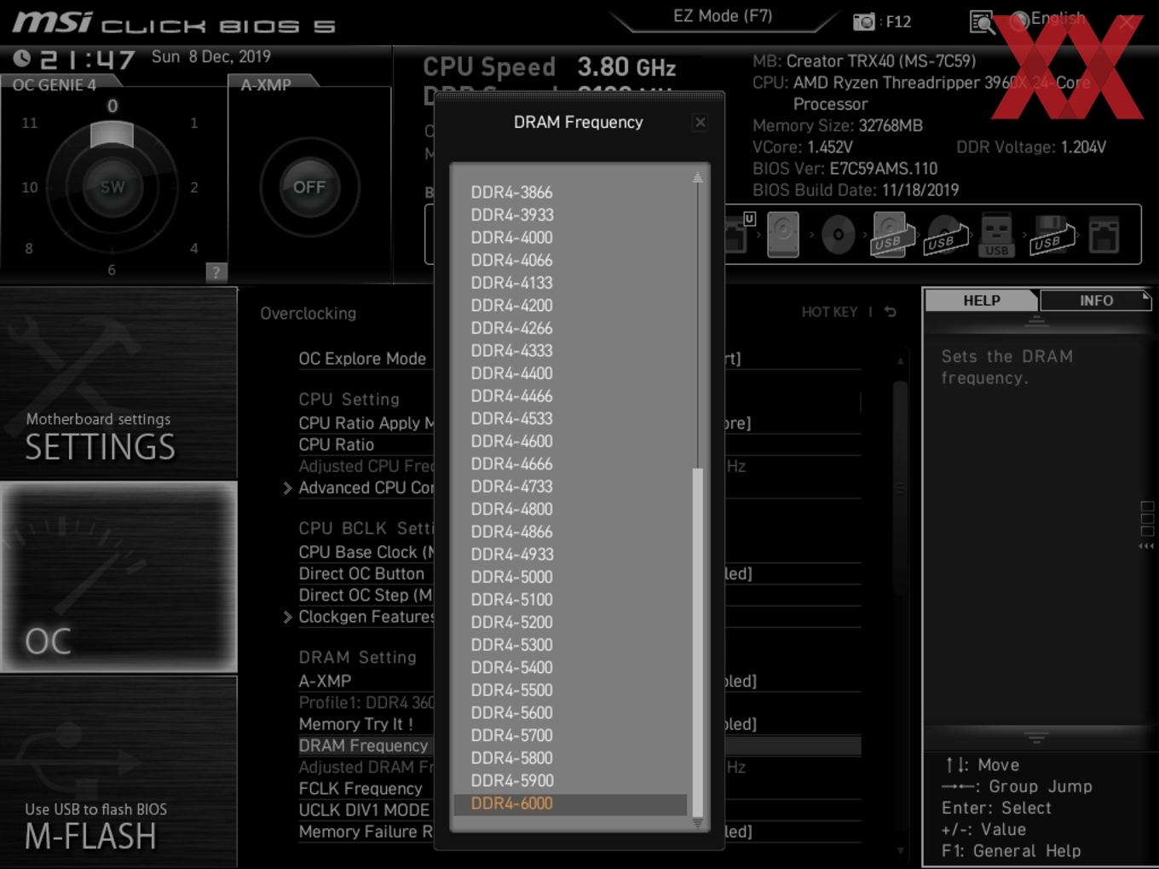The height and width of the screenshot is (869, 1159).
Task: Select the DDR4-5300 entry
Action: click(x=511, y=645)
